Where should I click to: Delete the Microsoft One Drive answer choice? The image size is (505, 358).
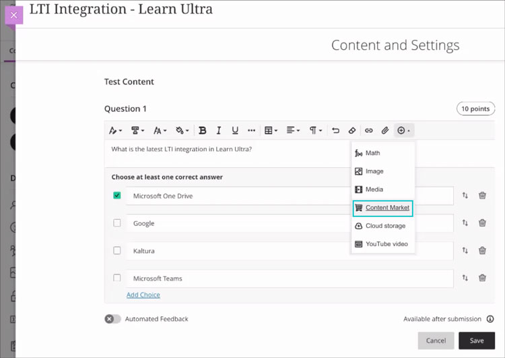point(482,196)
